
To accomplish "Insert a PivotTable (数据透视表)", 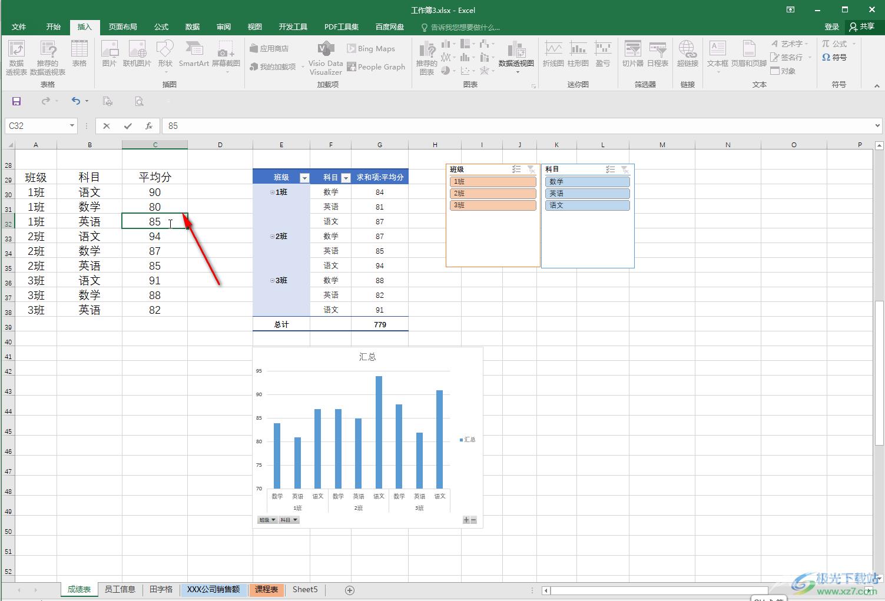I will click(16, 58).
